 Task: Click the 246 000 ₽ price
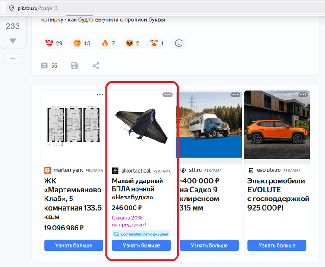(127, 208)
